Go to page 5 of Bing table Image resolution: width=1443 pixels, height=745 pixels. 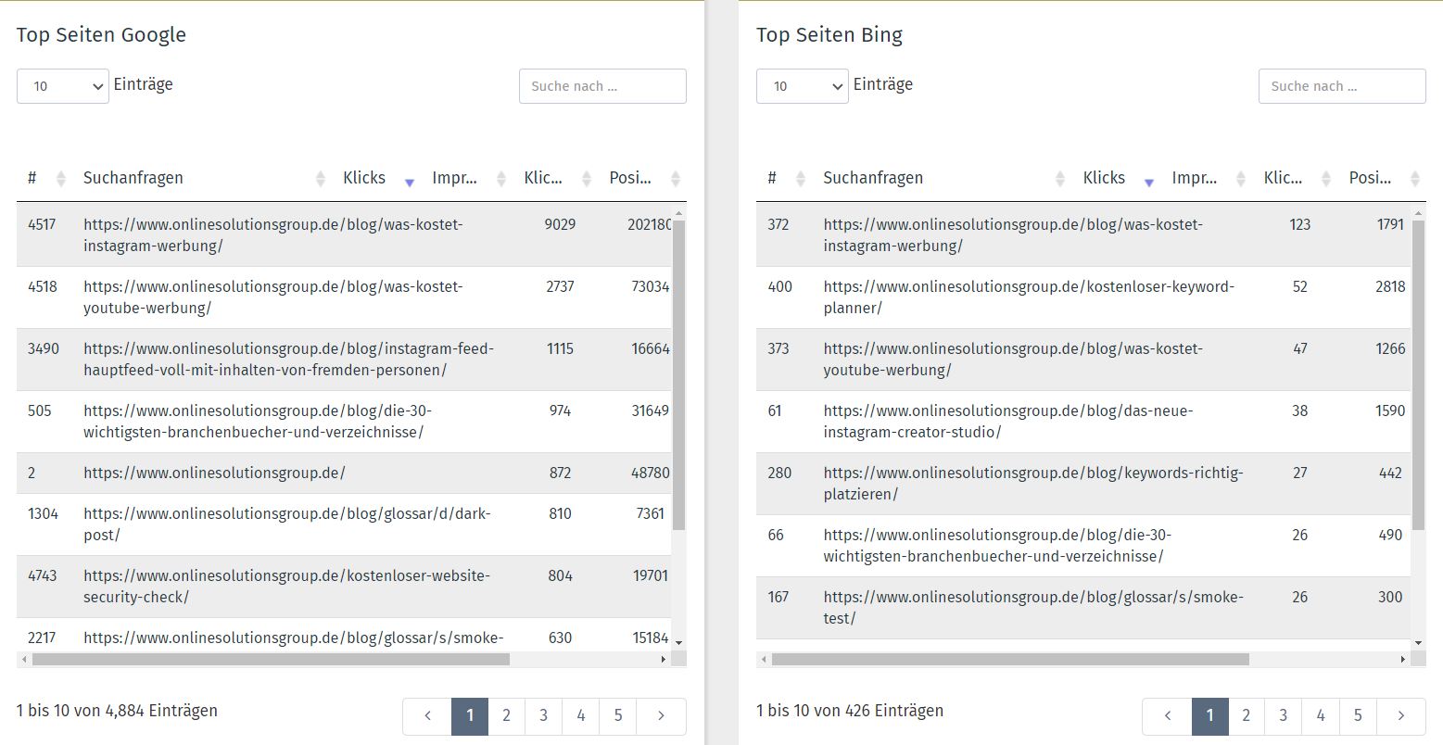1358,715
